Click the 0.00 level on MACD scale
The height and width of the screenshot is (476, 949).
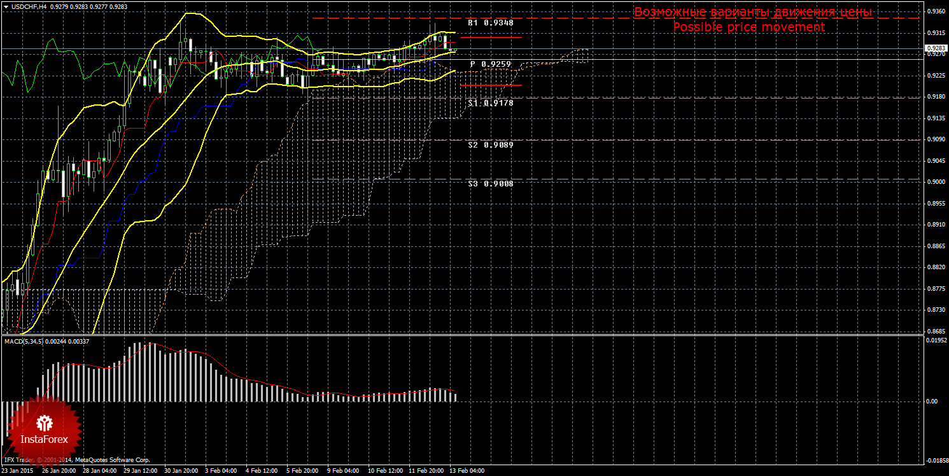pyautogui.click(x=931, y=402)
